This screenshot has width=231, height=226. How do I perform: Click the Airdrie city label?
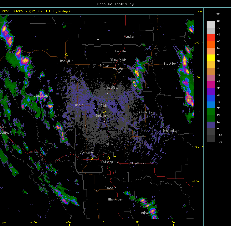click(x=108, y=144)
